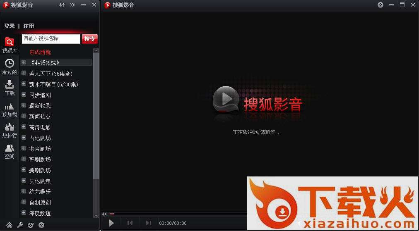Viewport: 419px width, 231px height.
Task: Click the 搜狐影音 logo in the left panel title bar
Action: click(x=18, y=5)
